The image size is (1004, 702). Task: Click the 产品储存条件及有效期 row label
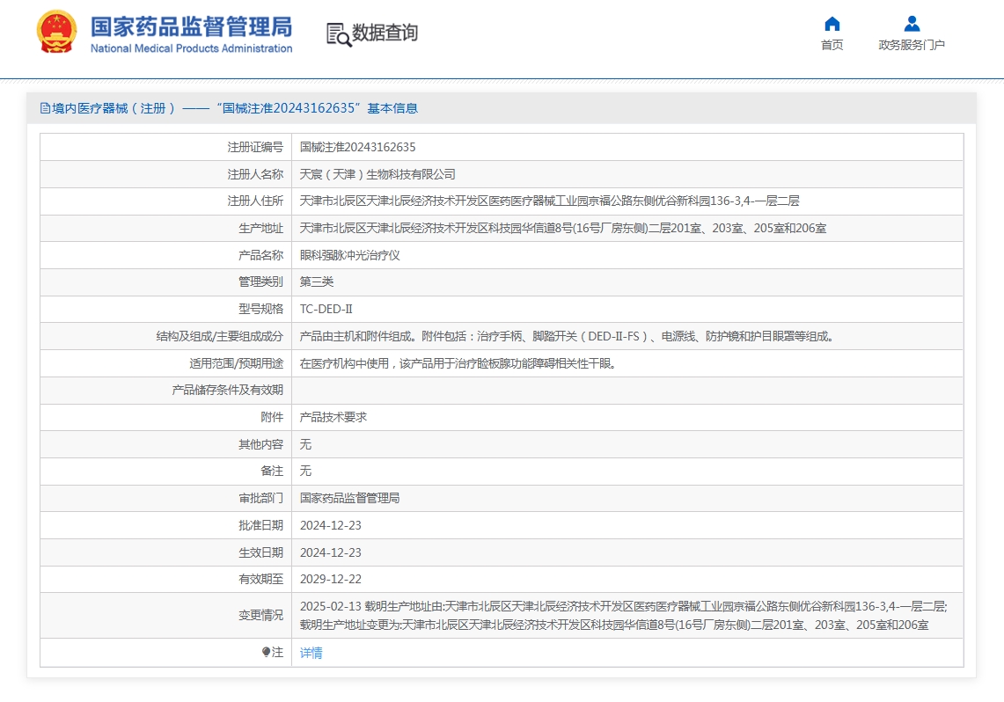coord(227,391)
